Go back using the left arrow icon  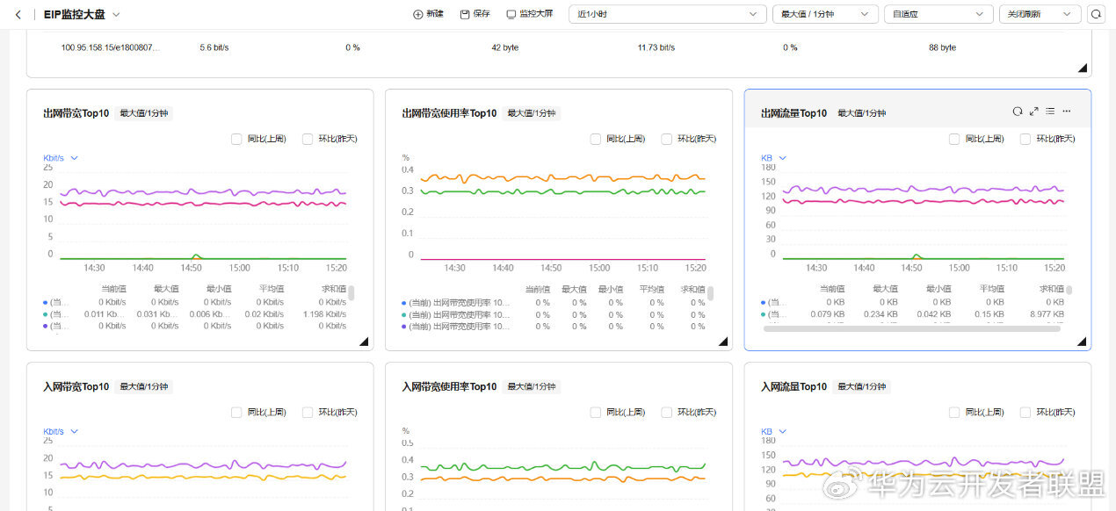[18, 14]
